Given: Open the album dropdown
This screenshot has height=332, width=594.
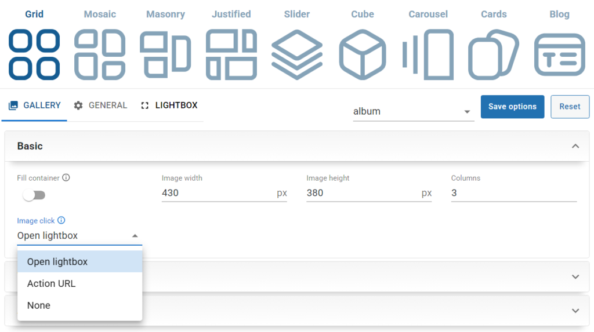Looking at the screenshot, I should [413, 111].
